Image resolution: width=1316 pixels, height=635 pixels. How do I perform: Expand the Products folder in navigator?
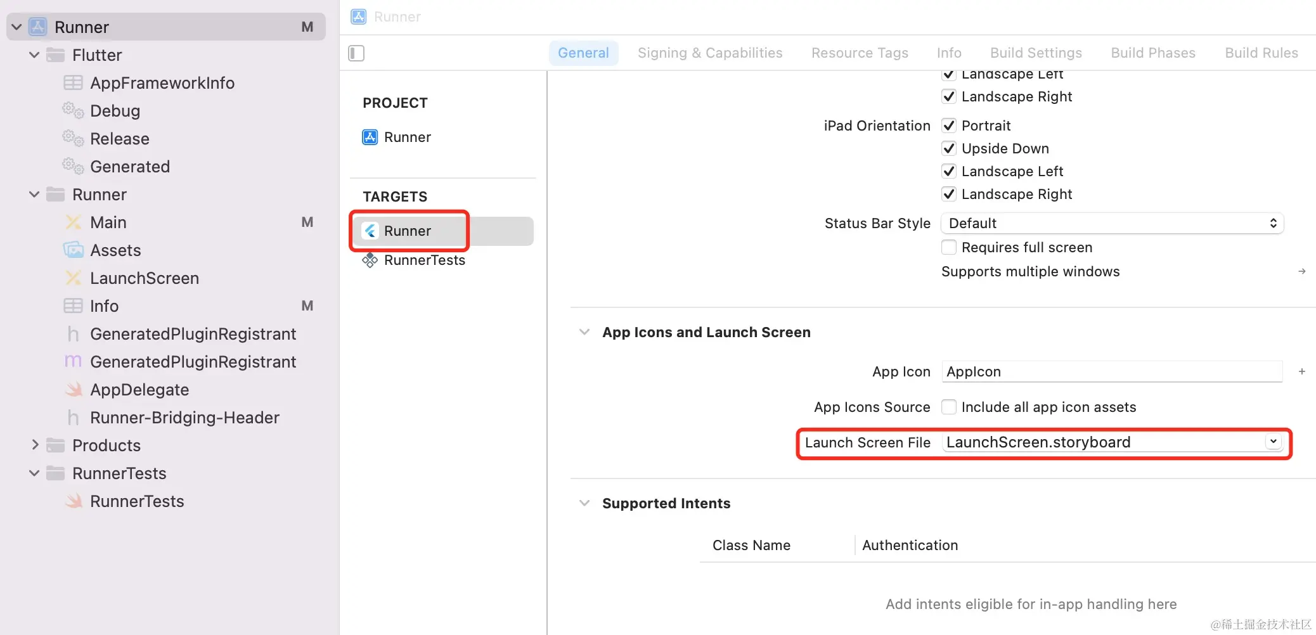click(x=35, y=446)
